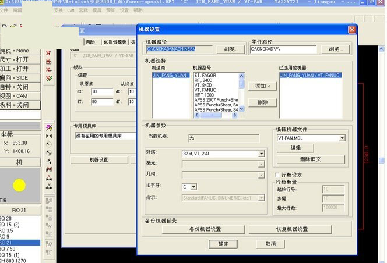Click the machine model list scroll-up arrow
The height and width of the screenshot is (263, 387).
(x=241, y=76)
